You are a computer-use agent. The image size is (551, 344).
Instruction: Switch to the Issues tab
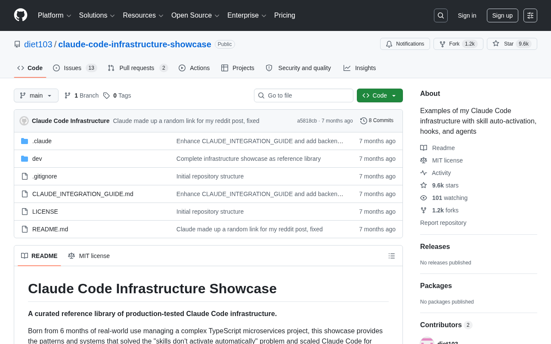(75, 68)
